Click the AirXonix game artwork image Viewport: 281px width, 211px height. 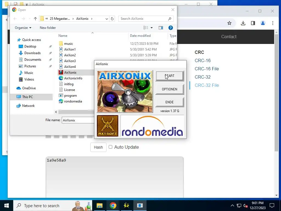[125, 91]
